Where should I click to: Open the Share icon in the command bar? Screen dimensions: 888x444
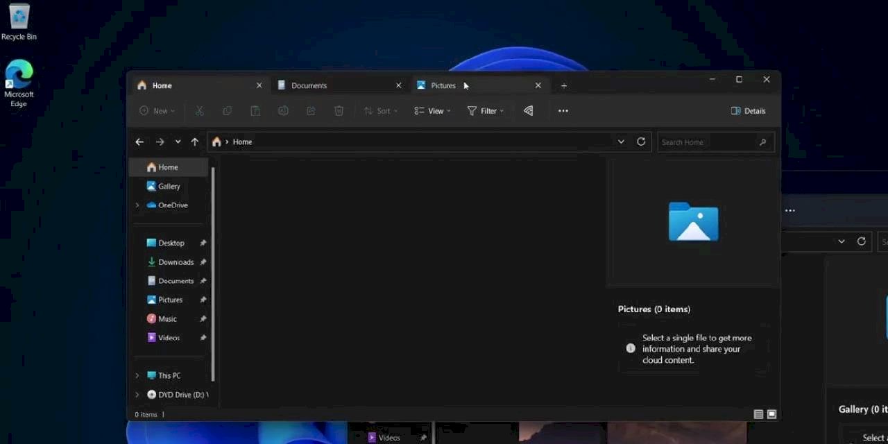311,110
